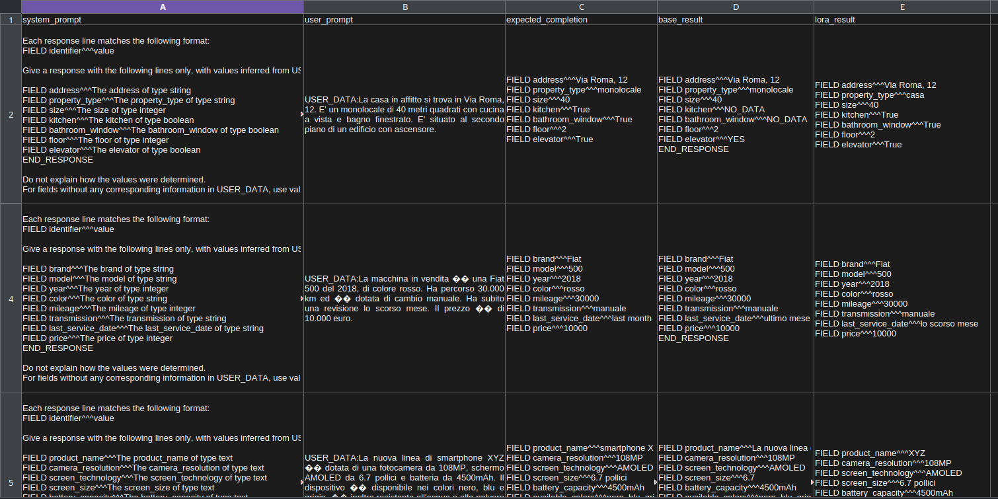Select entire column D
Screen dimensions: 998x499
[735, 7]
